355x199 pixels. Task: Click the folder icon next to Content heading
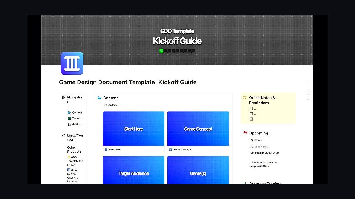(x=99, y=98)
